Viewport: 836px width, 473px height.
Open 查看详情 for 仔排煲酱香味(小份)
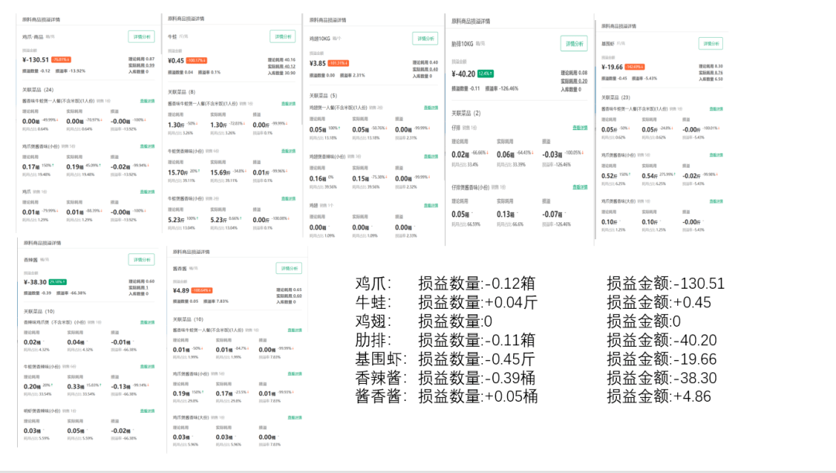coord(579,187)
